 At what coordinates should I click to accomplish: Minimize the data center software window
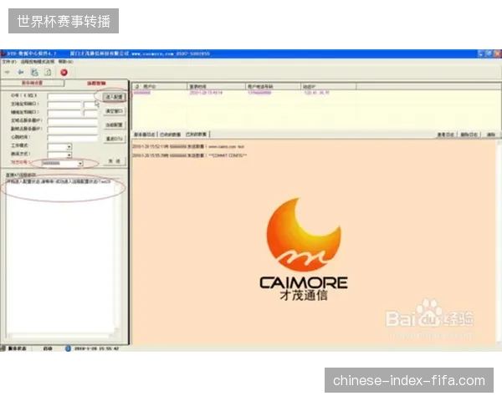coord(481,53)
